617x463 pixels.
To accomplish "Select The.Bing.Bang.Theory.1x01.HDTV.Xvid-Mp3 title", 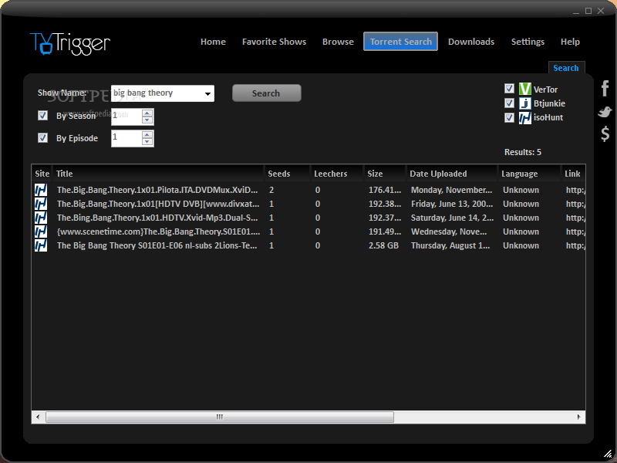I will coord(157,218).
